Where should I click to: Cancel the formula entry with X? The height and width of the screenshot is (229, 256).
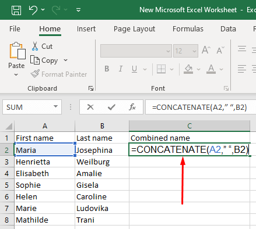click(x=90, y=107)
